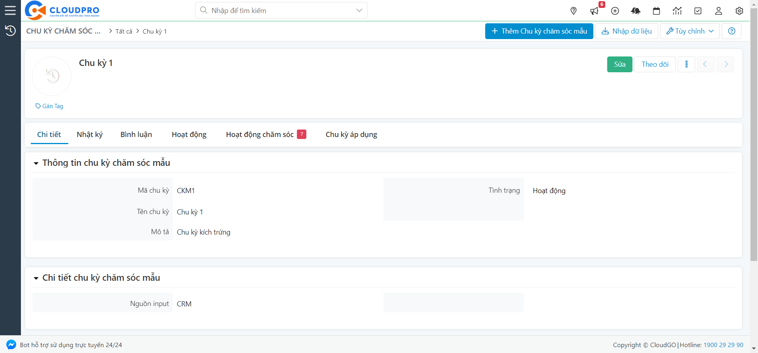Open the reports chart icon
Image resolution: width=758 pixels, height=353 pixels.
677,11
